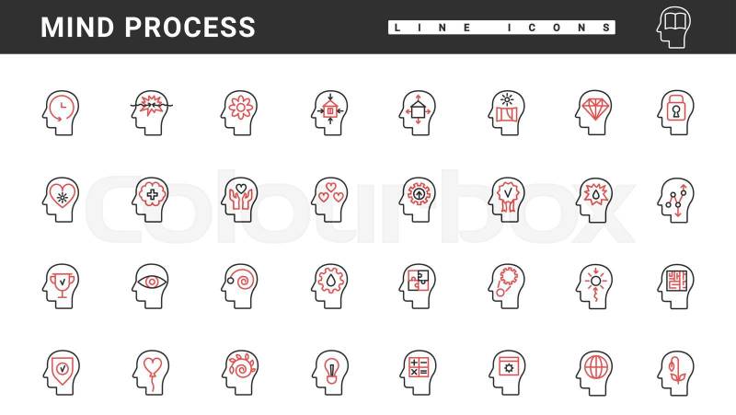
Task: Select the head with flower icon
Action: click(239, 113)
